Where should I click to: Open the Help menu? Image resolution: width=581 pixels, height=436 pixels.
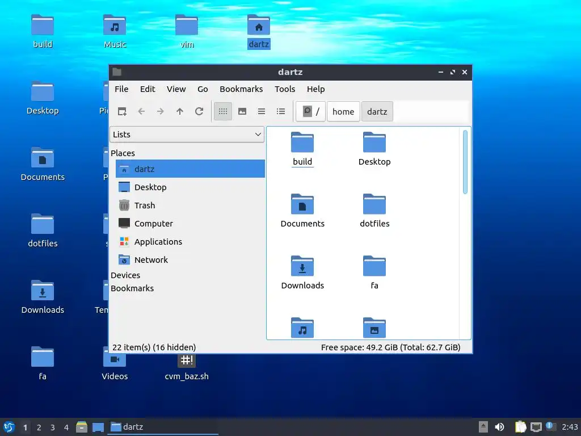(x=315, y=89)
